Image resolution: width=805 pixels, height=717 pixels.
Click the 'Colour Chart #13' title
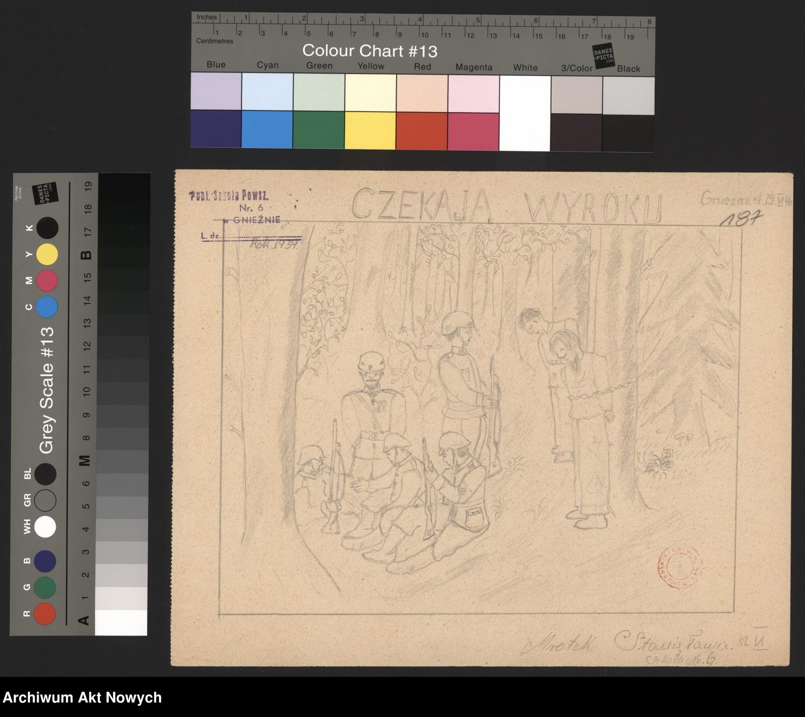370,50
